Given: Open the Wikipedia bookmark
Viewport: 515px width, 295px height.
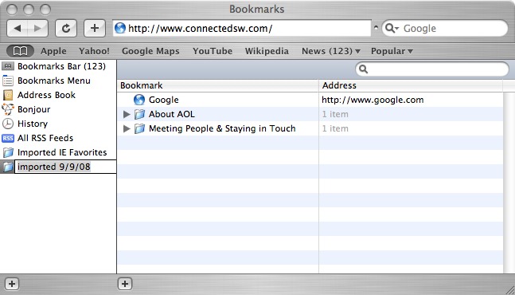Looking at the screenshot, I should click(267, 51).
